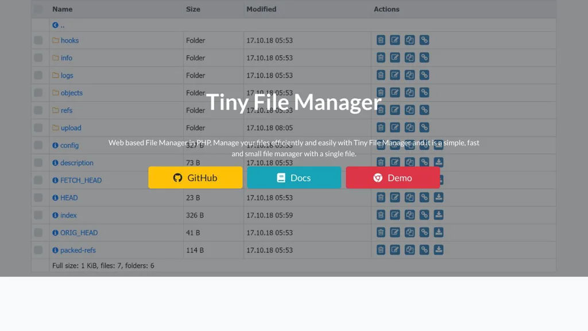
Task: Open the objects folder link
Action: pyautogui.click(x=72, y=93)
